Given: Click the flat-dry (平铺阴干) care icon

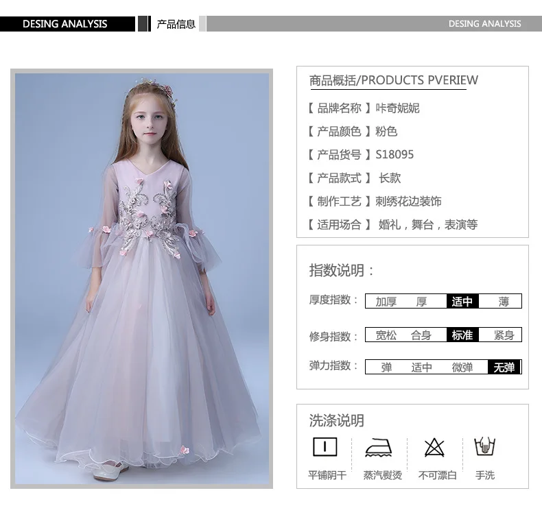Looking at the screenshot, I should (x=325, y=447).
